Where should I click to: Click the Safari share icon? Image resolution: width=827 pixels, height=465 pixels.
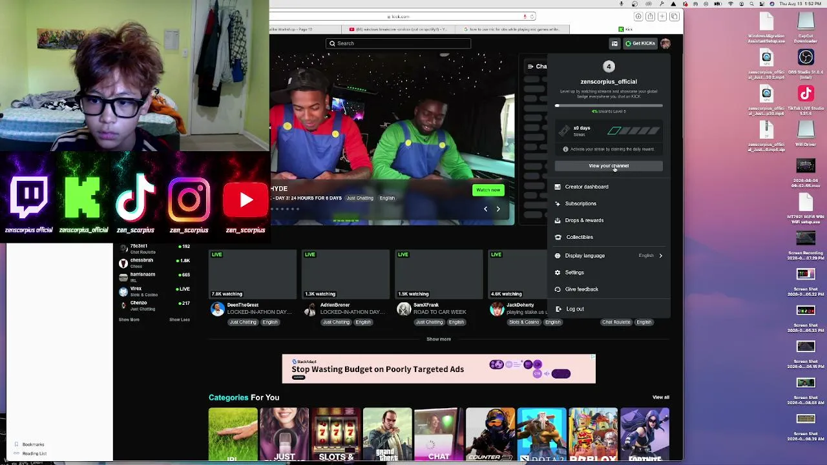point(651,16)
